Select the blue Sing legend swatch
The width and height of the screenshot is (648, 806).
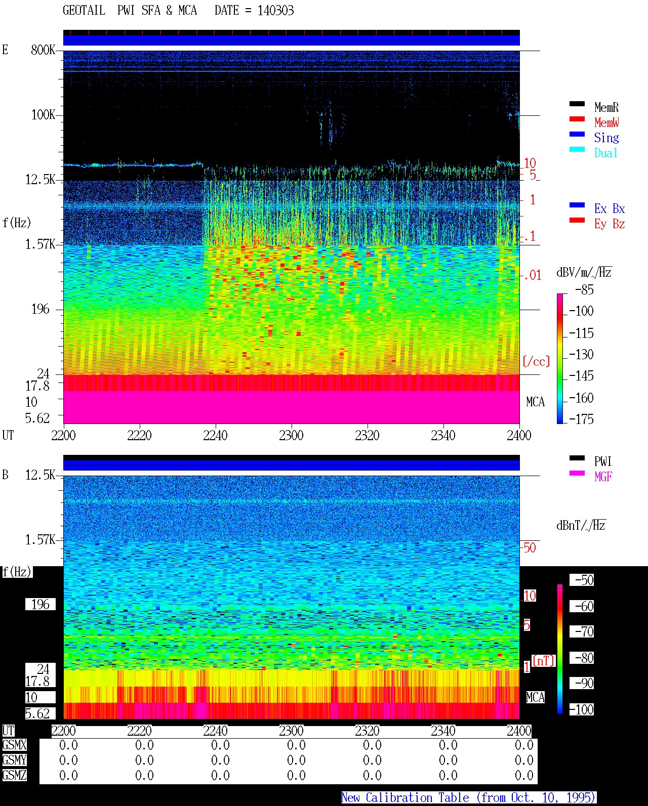577,135
